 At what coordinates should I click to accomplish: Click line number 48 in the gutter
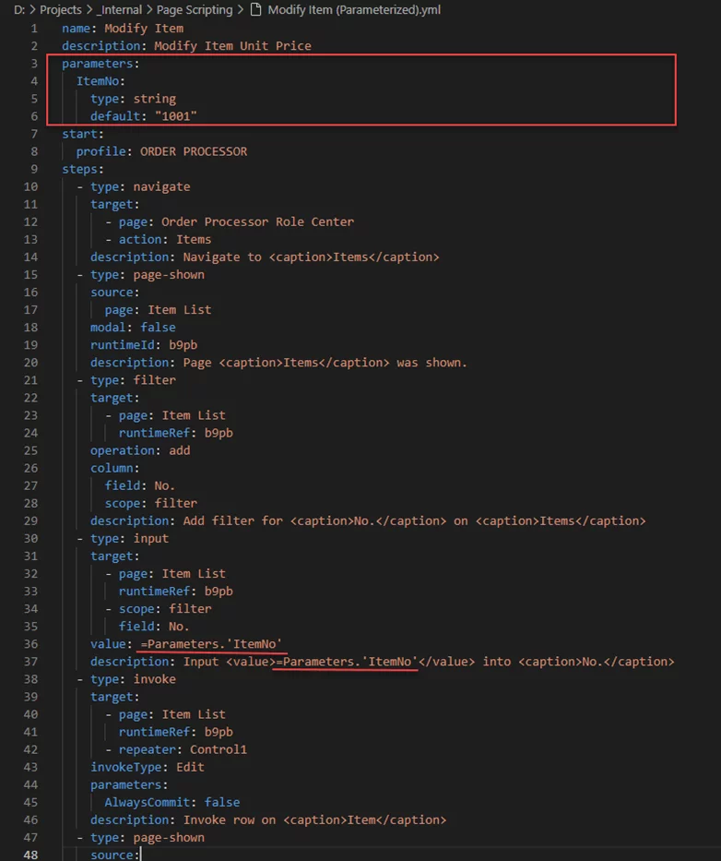click(x=30, y=855)
